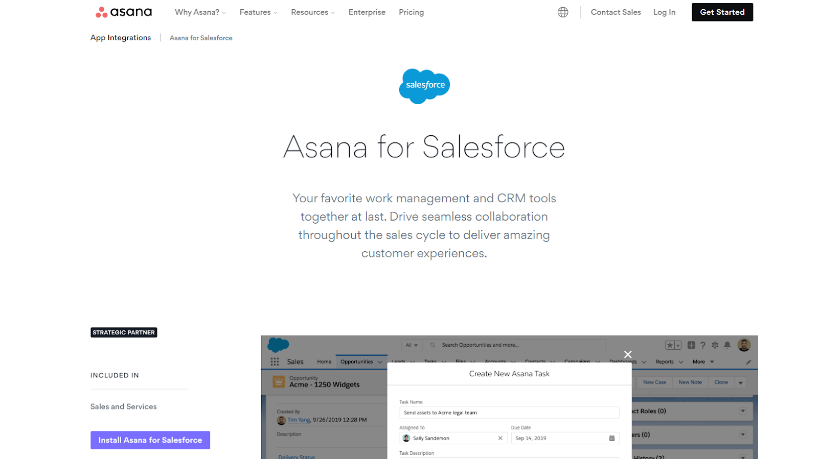818x459 pixels.
Task: Open the language globe selector
Action: [563, 12]
